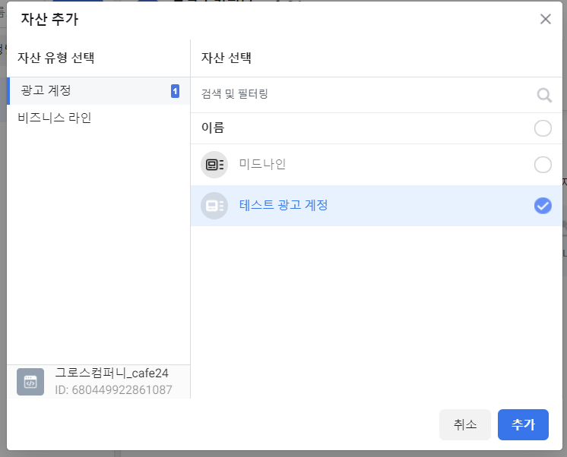Screen dimensions: 567x457
Task: Select the 광고 계정 asset type
Action: tap(98, 90)
